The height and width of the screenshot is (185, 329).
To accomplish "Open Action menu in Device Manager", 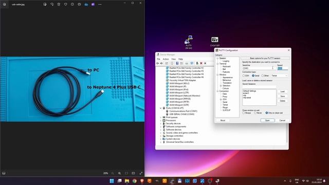I will [x=166, y=59].
